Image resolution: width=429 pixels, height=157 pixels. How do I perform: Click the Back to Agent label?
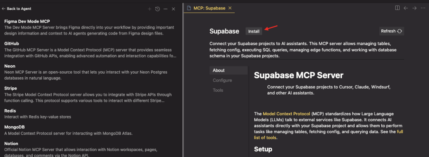pos(19,9)
